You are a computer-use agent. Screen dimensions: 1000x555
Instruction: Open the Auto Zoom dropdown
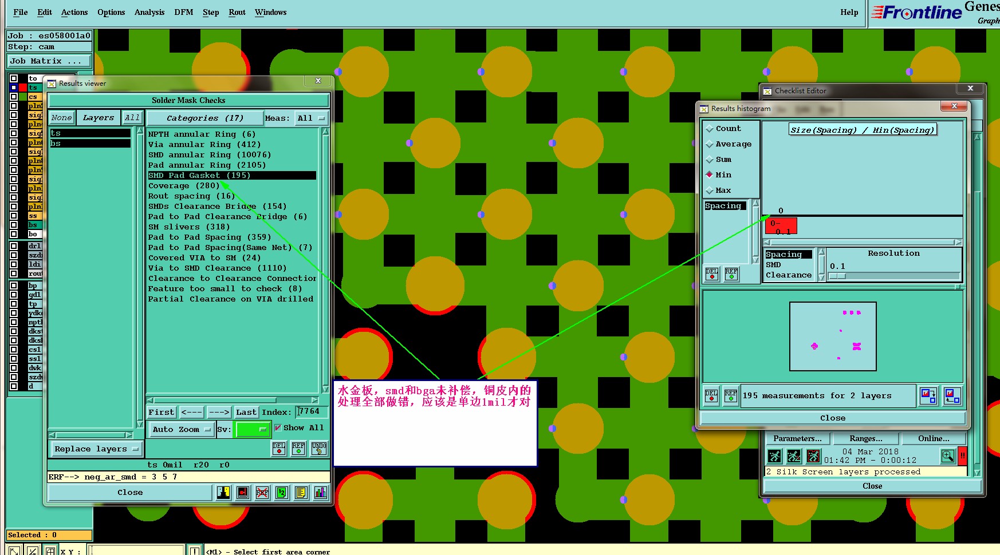pyautogui.click(x=181, y=429)
